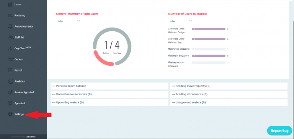
Task: Click the Review Appraisal icon
Action: point(10,92)
